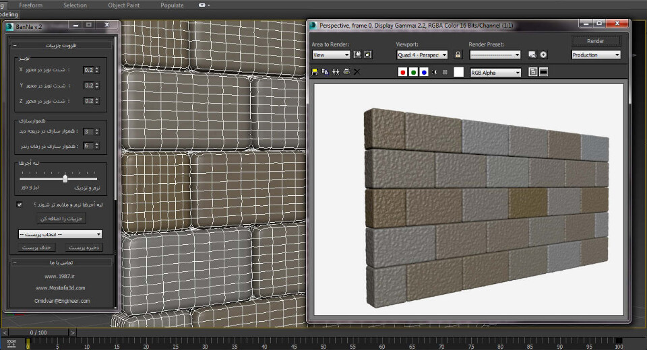Click the Clone Rendered Frame Window icon
This screenshot has height=350, width=647.
[x=336, y=72]
